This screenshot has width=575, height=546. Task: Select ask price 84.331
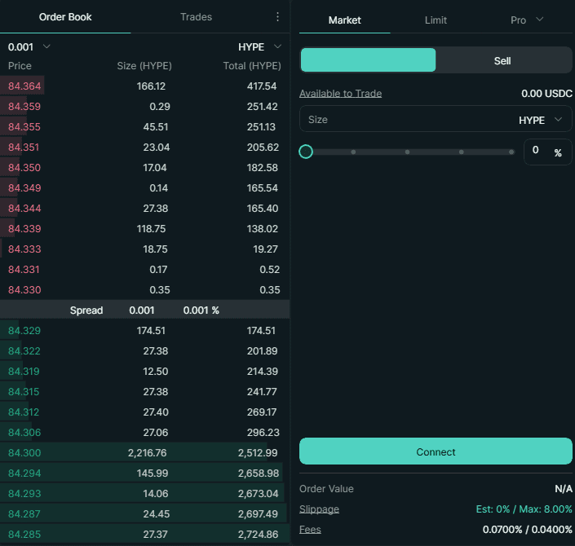click(24, 270)
